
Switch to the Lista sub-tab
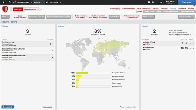pyautogui.click(x=153, y=12)
